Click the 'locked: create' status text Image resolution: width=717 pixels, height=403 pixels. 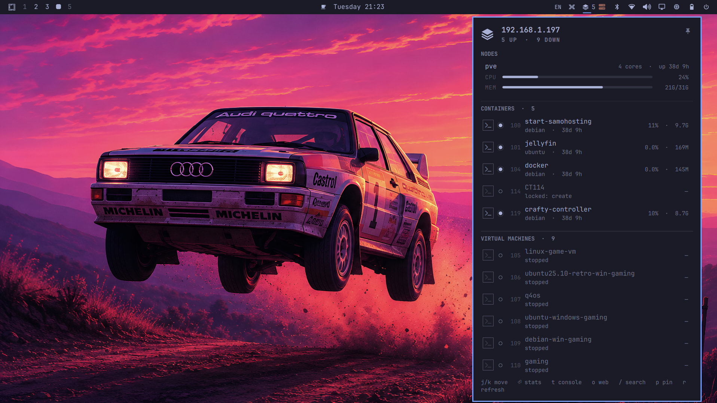pyautogui.click(x=548, y=196)
